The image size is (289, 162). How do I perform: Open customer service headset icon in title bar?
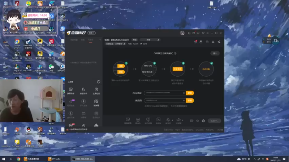189,33
